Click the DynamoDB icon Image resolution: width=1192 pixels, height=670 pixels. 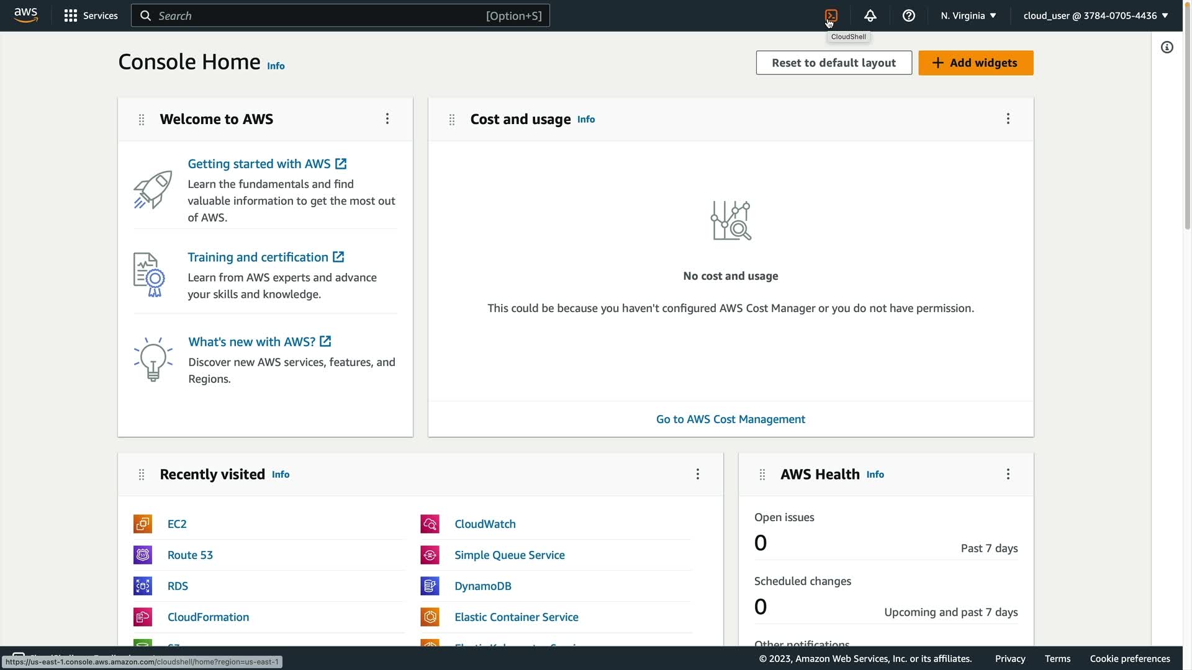430,586
